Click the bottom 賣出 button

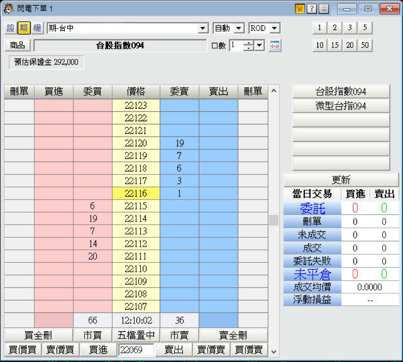174,349
